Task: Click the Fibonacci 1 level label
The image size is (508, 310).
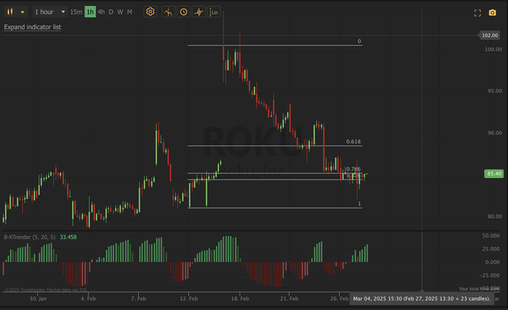Action: click(359, 204)
